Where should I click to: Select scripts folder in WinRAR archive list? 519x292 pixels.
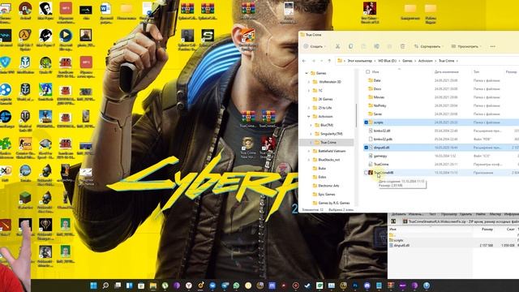click(398, 240)
